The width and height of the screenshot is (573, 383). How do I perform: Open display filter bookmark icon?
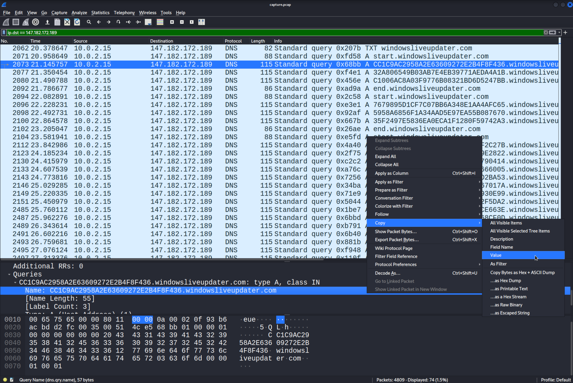pyautogui.click(x=4, y=33)
